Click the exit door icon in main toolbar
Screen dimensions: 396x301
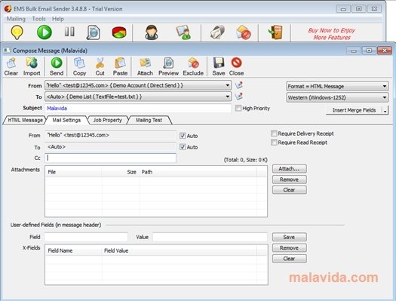tap(275, 32)
